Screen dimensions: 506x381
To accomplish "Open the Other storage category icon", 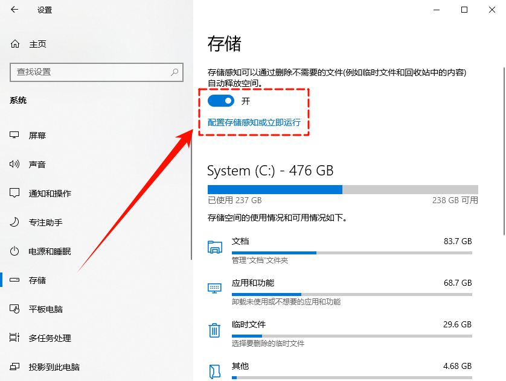I will [x=214, y=369].
